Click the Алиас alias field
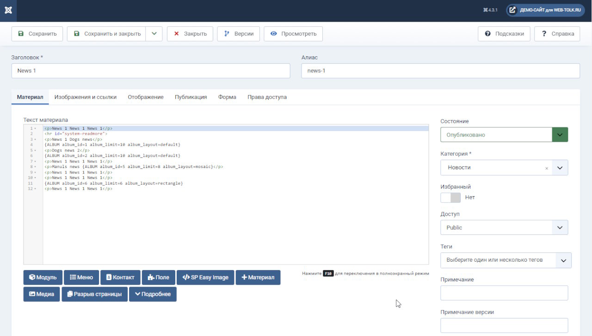Screen dimensions: 592x336 [440, 71]
